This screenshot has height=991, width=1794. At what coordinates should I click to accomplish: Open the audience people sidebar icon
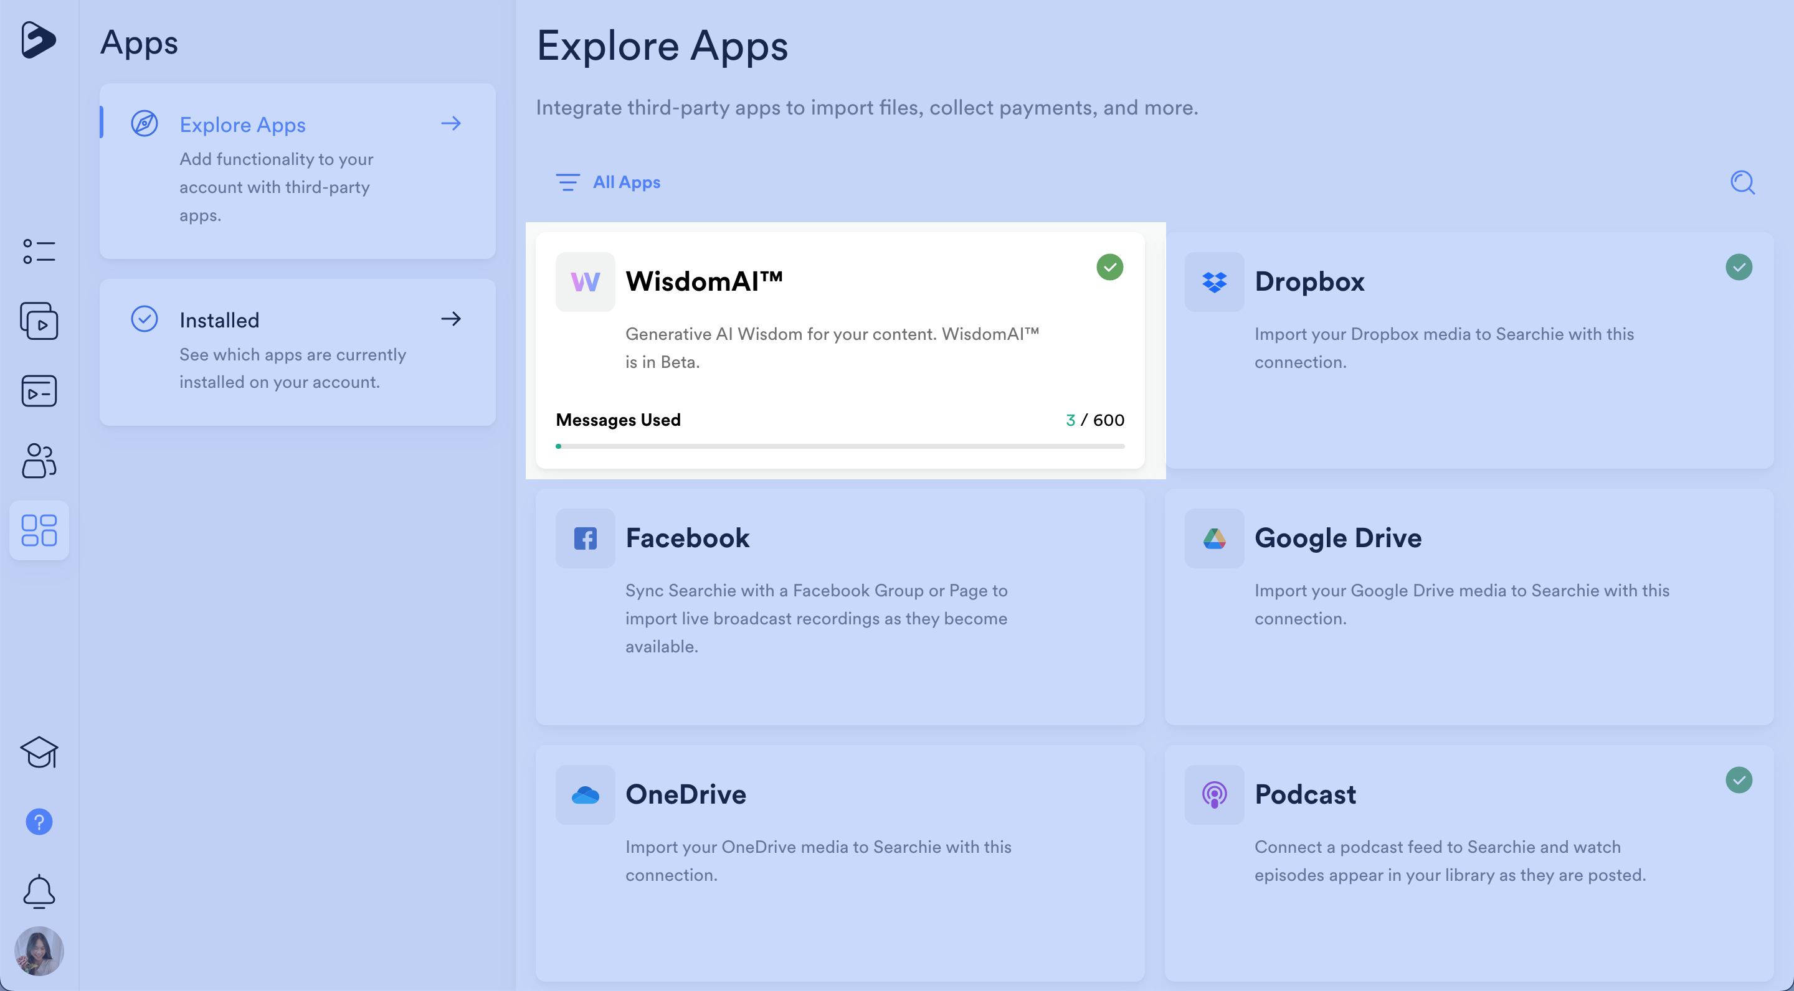39,461
